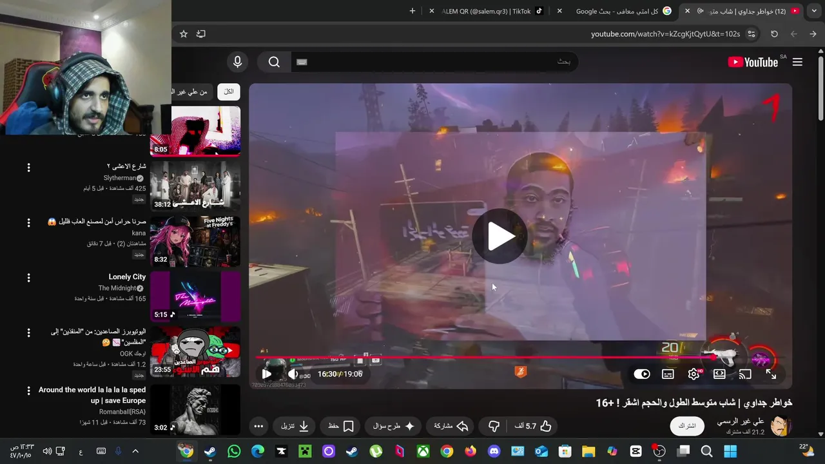Enter full screen mode

[771, 374]
